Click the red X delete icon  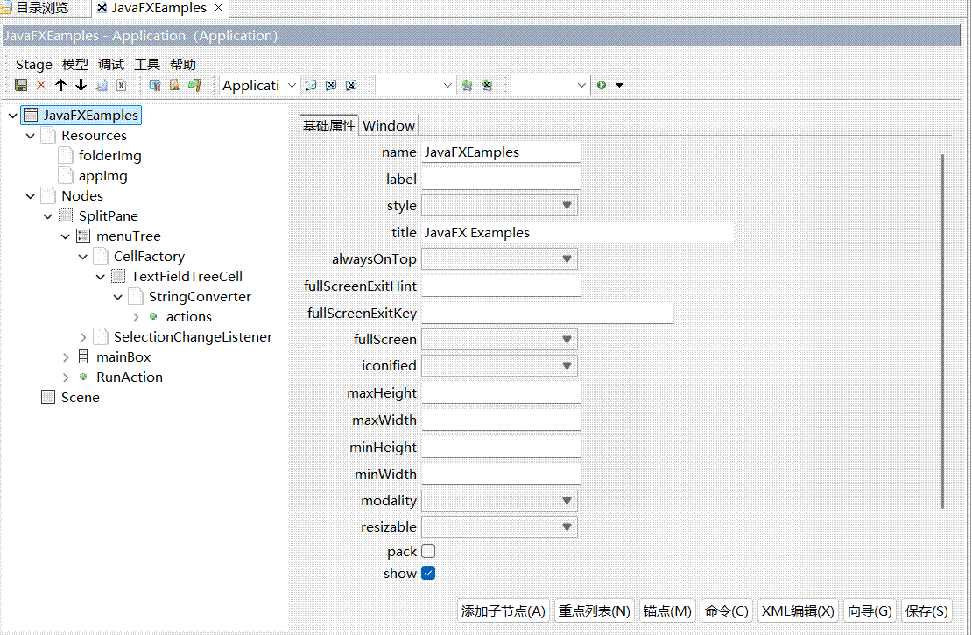(41, 86)
